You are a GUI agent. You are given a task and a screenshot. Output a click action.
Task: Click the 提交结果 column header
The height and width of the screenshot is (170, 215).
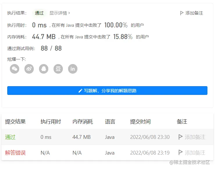[15, 122]
